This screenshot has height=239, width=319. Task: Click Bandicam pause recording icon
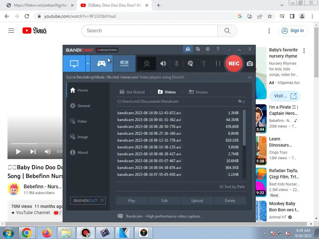[x=218, y=63]
